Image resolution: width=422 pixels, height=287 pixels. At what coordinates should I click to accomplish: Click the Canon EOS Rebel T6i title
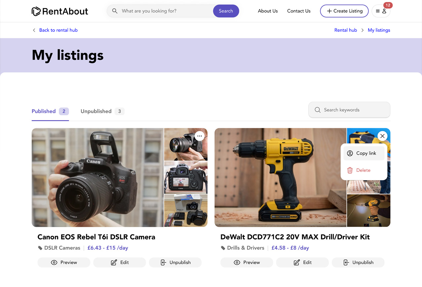pyautogui.click(x=96, y=237)
